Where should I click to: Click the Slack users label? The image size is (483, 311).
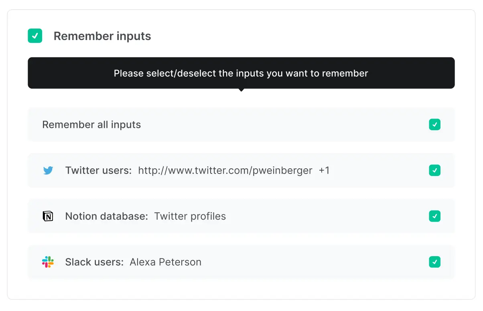tap(94, 262)
